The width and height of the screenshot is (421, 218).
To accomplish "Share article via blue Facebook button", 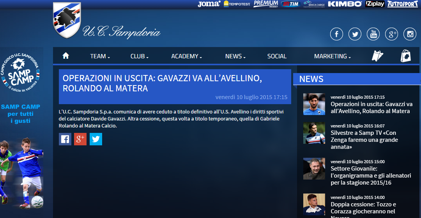I will 65,139.
